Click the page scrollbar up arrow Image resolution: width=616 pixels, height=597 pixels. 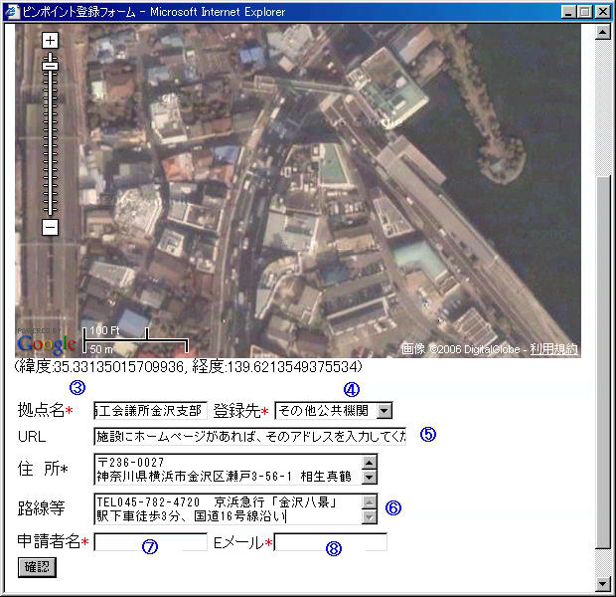tap(602, 32)
